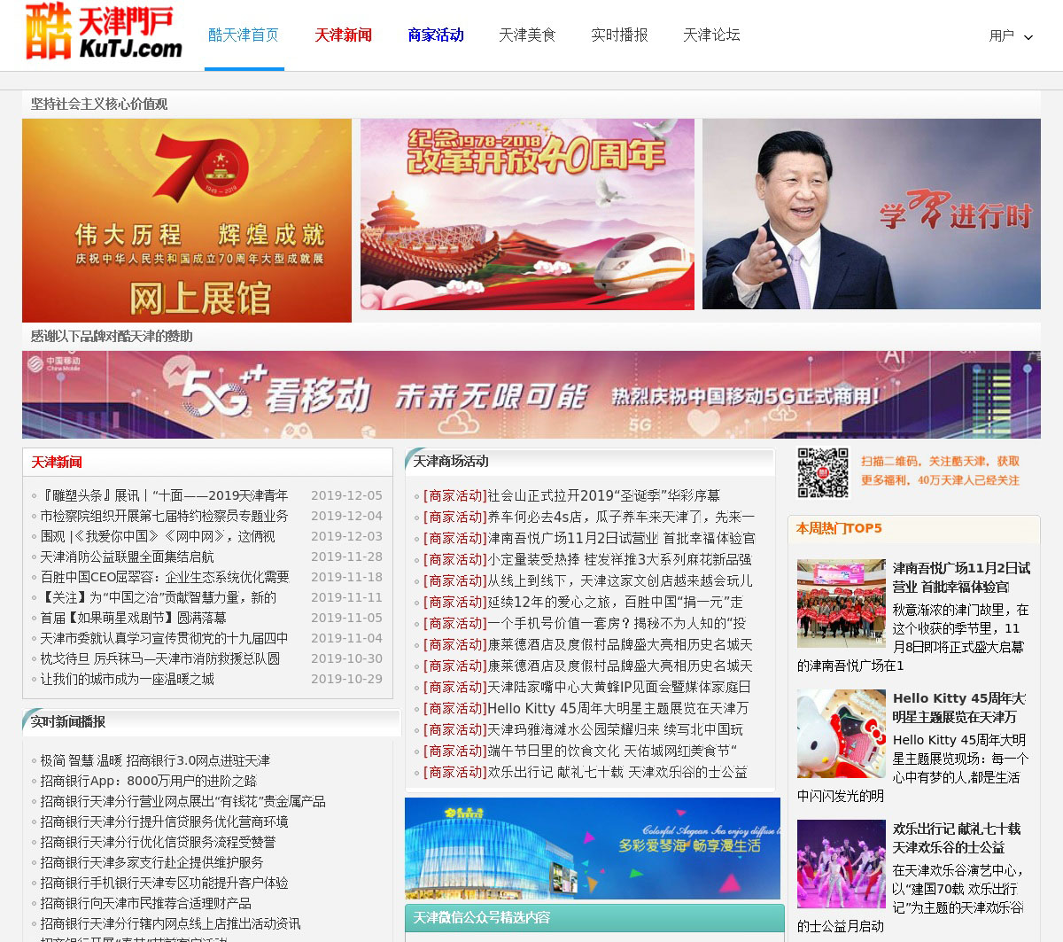Screen dimensions: 1063x942
Task: Open 本周热门TOP5 heading
Action: [839, 528]
